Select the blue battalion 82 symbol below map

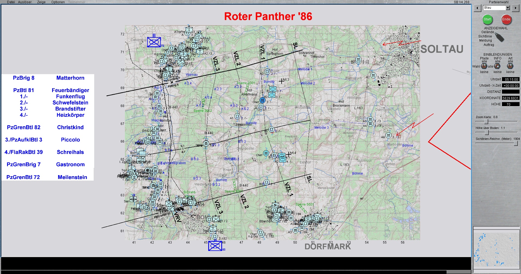click(215, 246)
